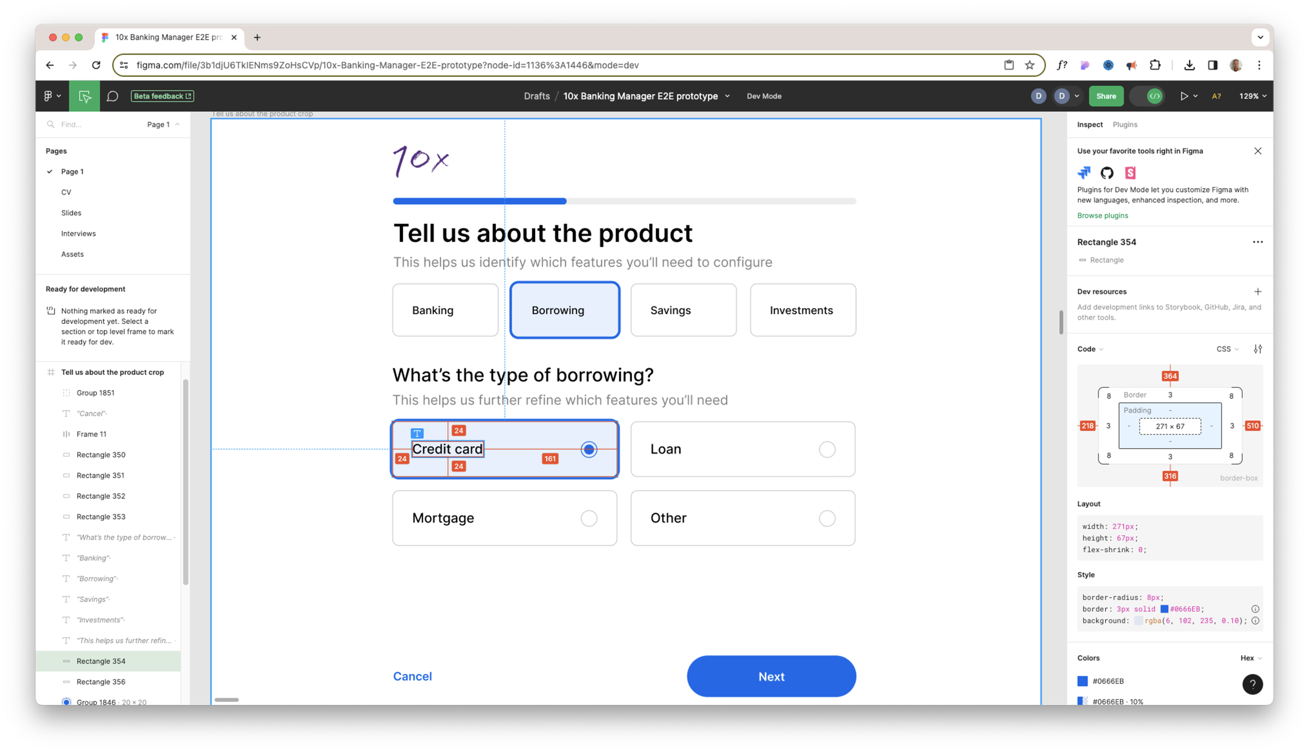This screenshot has height=753, width=1309.
Task: Add a dev resource with plus icon
Action: 1258,291
